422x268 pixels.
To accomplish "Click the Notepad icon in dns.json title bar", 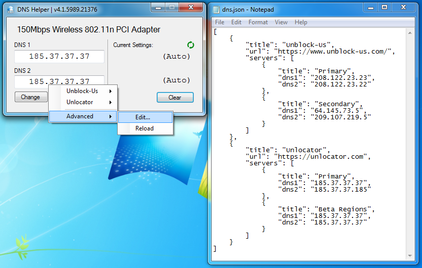I will click(x=216, y=10).
